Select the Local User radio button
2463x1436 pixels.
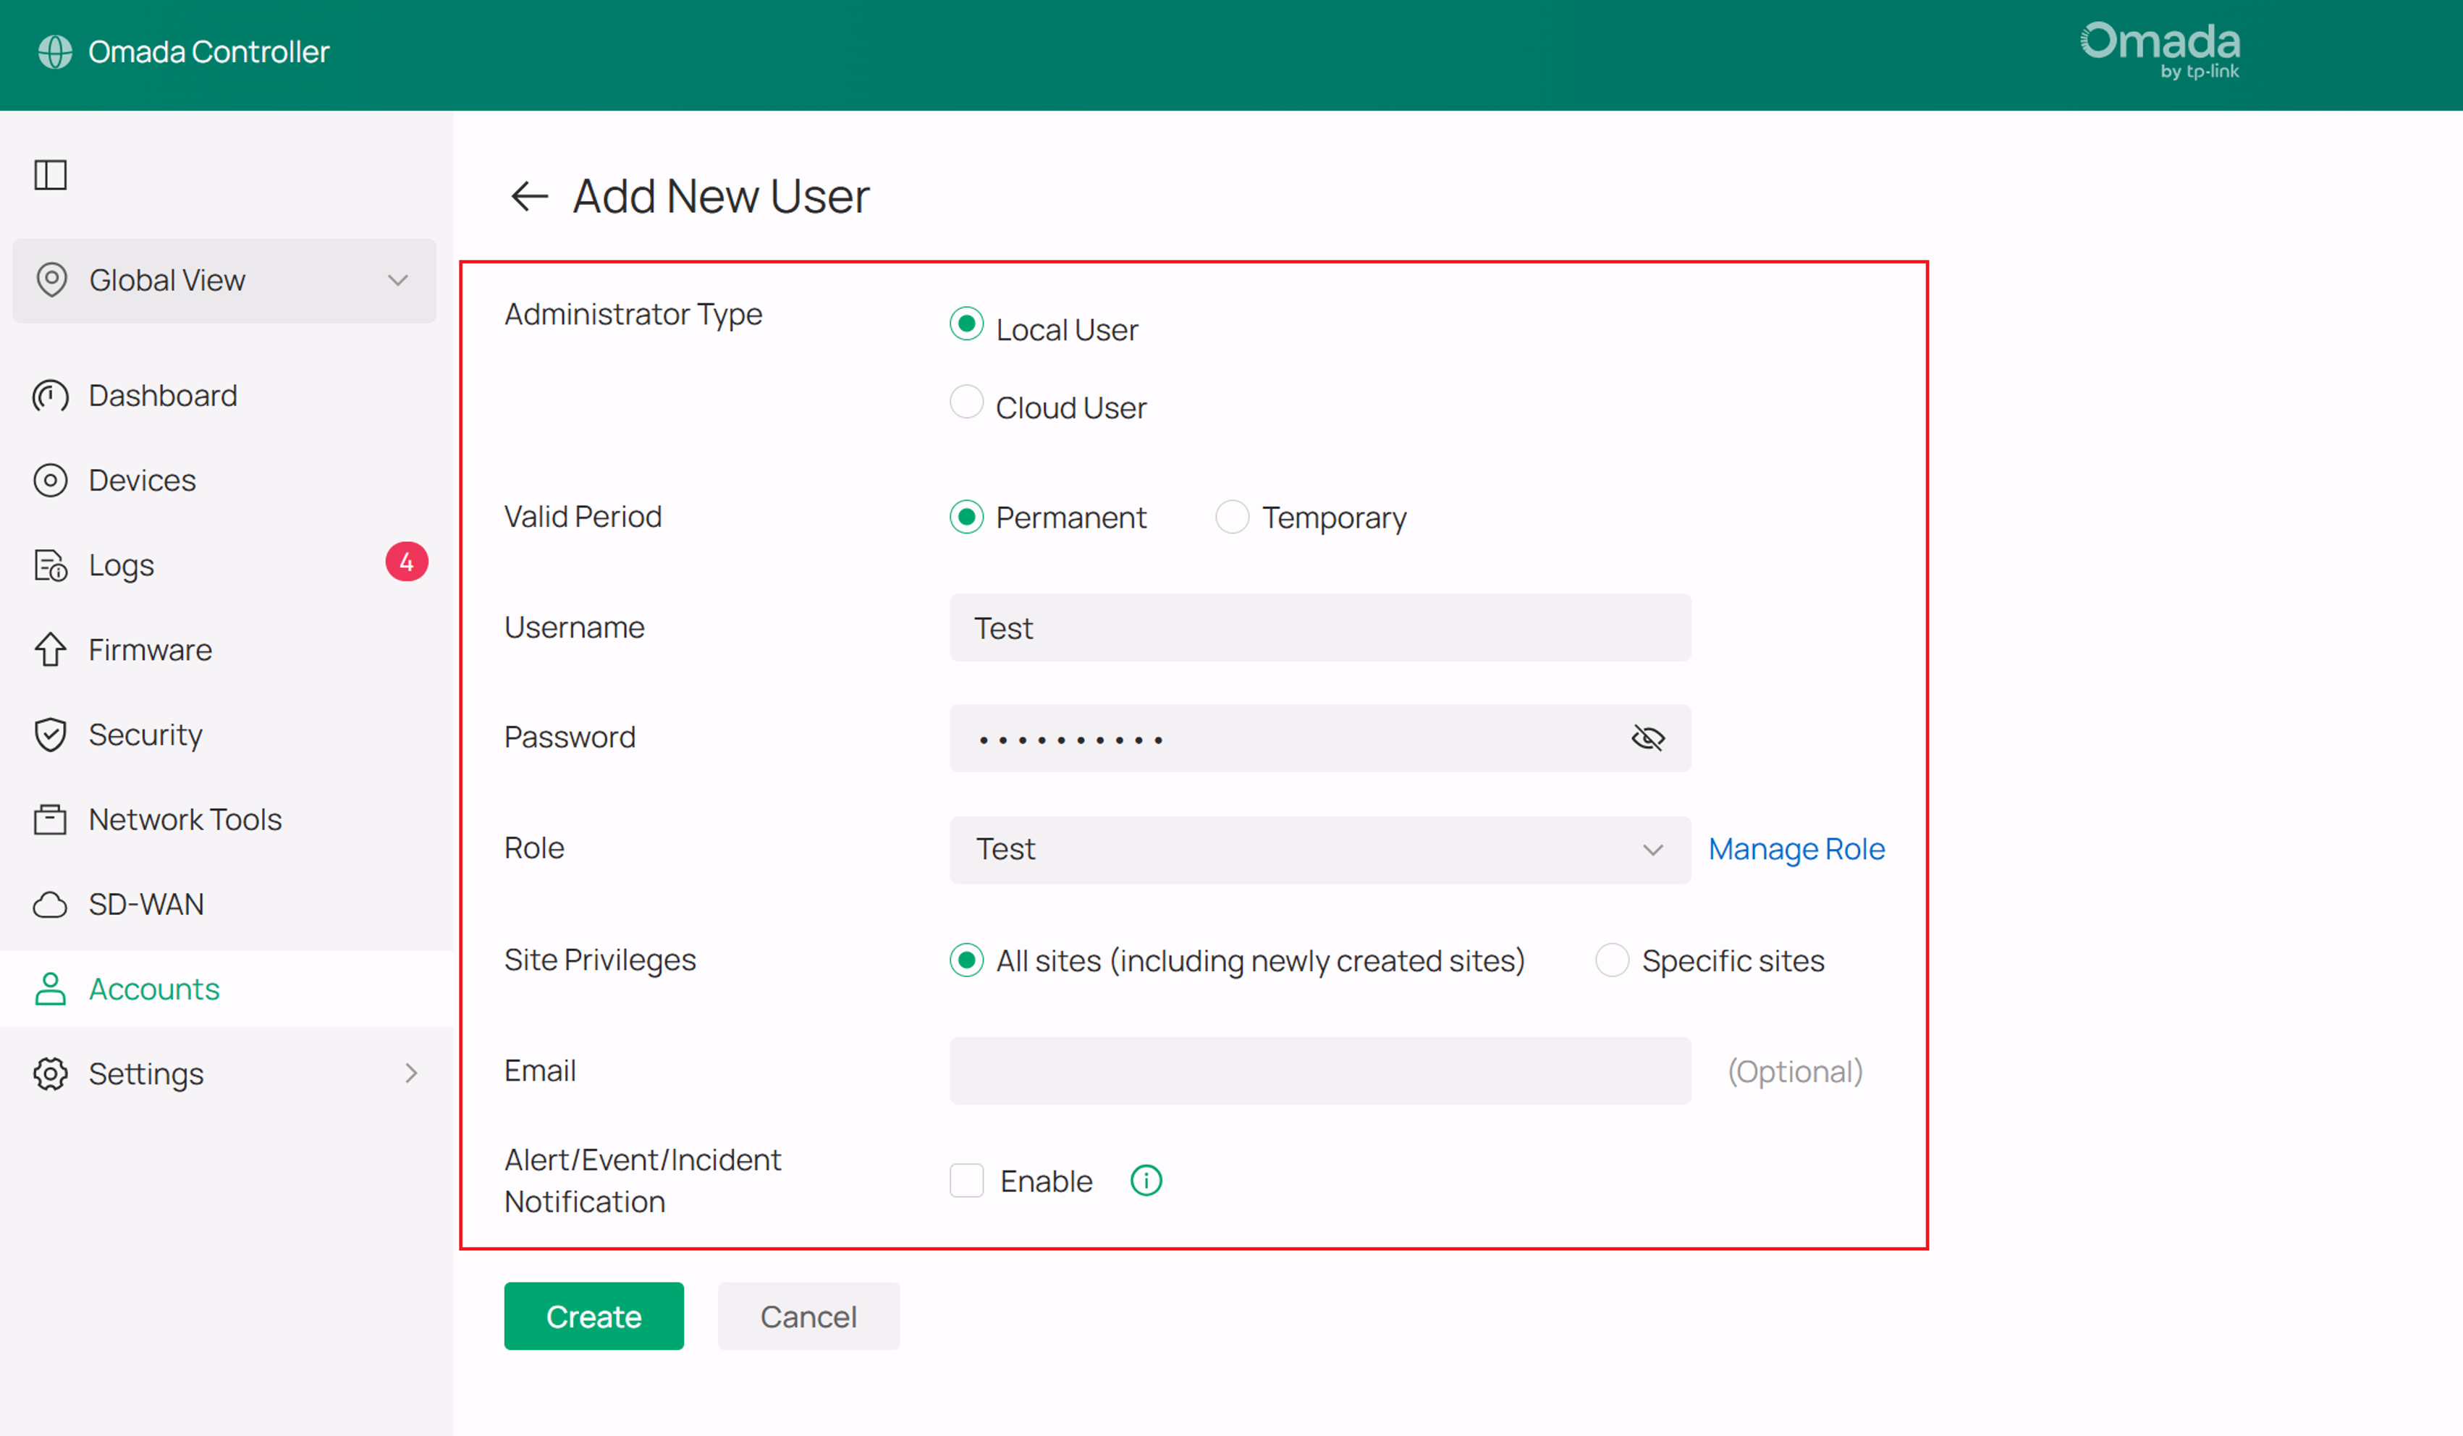pos(967,324)
